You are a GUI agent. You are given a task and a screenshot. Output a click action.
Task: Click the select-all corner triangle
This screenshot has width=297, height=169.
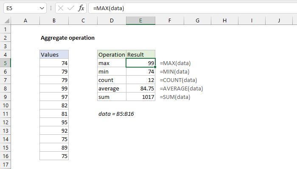[x=7, y=21]
